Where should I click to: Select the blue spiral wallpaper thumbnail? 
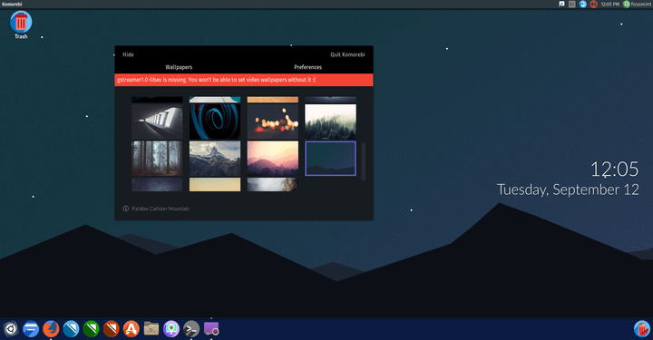point(215,121)
